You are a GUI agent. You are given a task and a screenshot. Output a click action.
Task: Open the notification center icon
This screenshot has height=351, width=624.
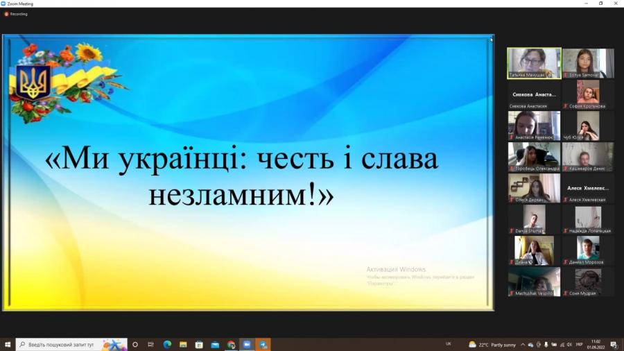[614, 345]
